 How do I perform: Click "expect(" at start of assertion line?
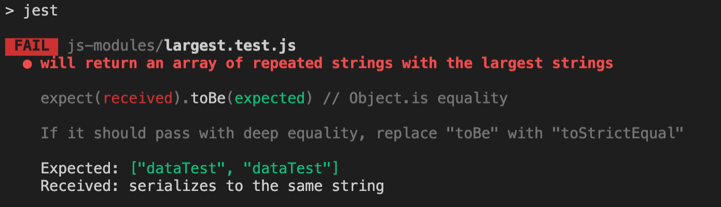(x=71, y=98)
